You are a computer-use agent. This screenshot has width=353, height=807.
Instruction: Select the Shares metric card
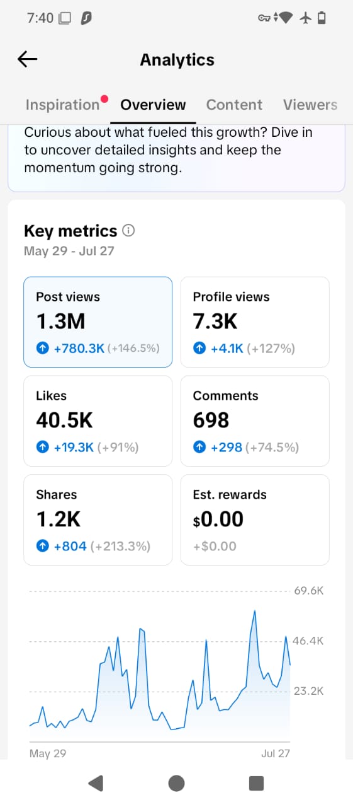point(98,520)
